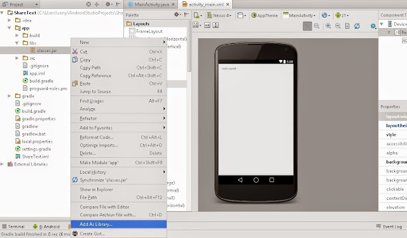This screenshot has width=407, height=238.
Task: Collapse the ShareText project root
Action: 2,13
